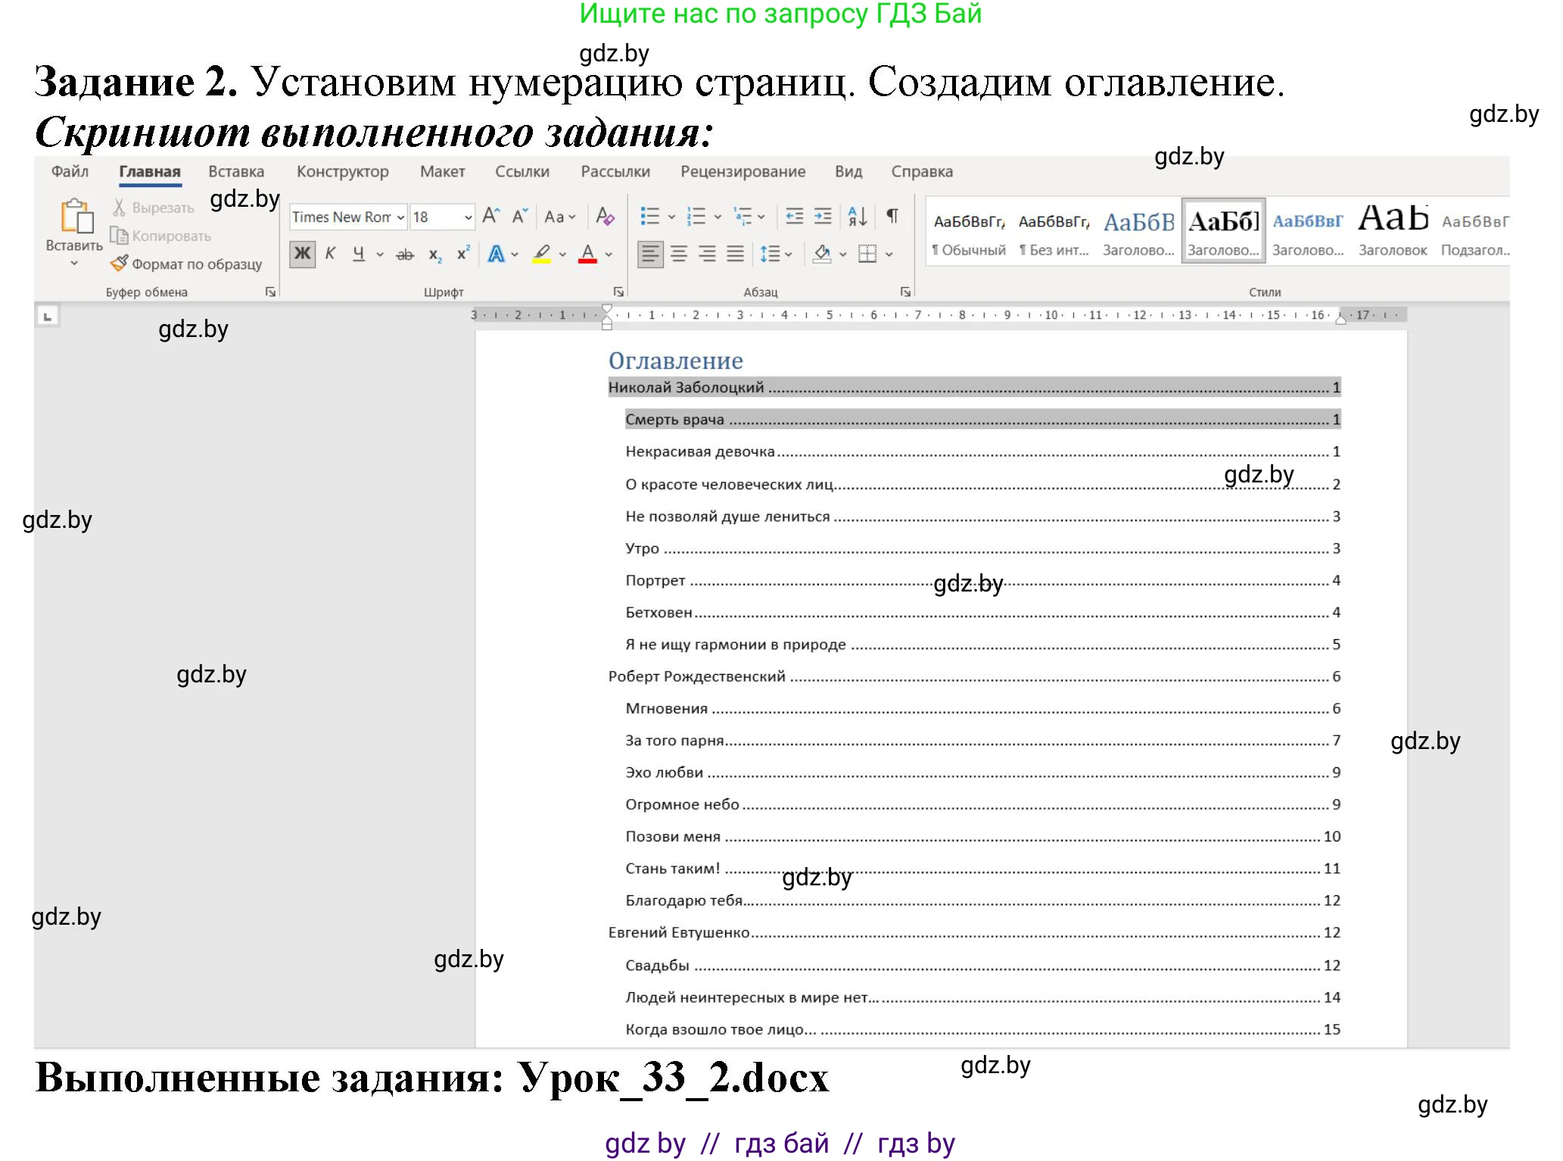1563x1161 pixels.
Task: Open the Рецензирование tab
Action: tap(744, 172)
